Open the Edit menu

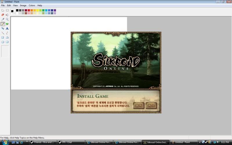[x=9, y=6]
